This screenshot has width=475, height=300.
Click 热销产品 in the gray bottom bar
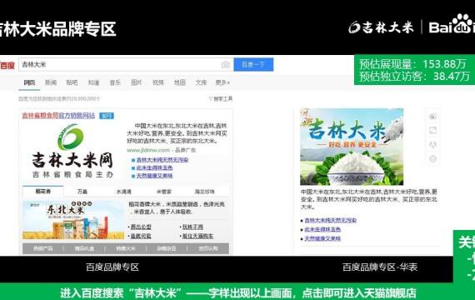(43, 249)
